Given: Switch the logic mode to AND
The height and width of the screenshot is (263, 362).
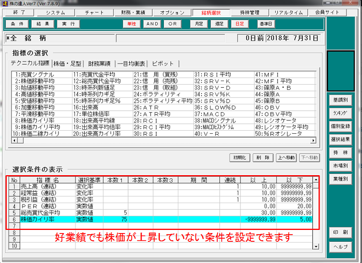Looking at the screenshot, I should 153,24.
